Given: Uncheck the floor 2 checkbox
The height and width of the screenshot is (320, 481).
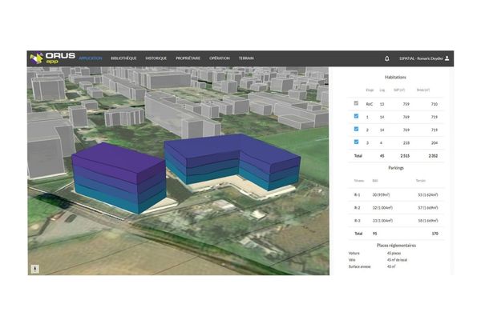Looking at the screenshot, I should click(356, 130).
